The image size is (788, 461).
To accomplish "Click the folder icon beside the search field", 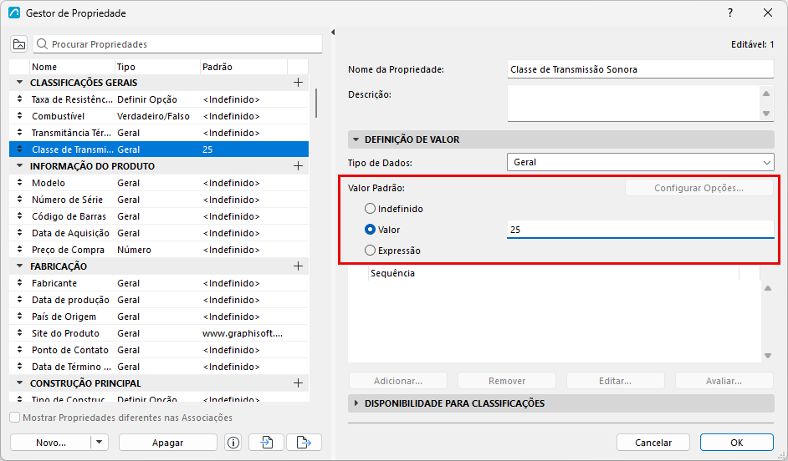I will click(19, 44).
